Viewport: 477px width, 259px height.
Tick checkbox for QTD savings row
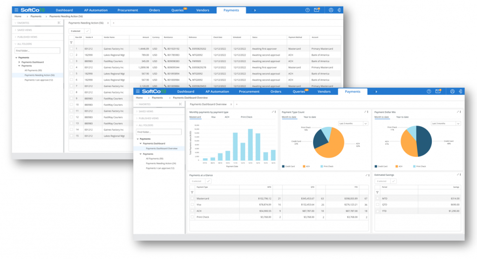[x=377, y=205]
